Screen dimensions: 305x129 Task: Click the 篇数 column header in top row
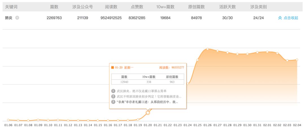click(x=54, y=6)
